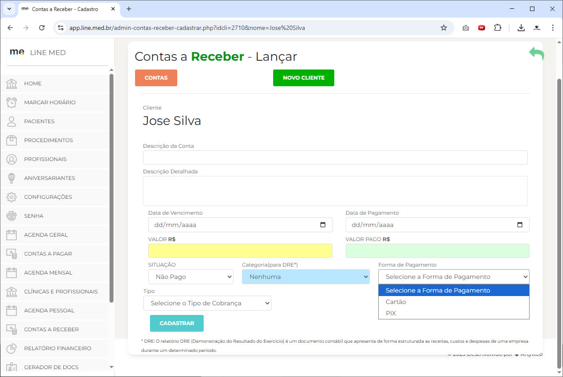Go back with browser back arrow
Viewport: 563px width, 377px height.
(11, 28)
